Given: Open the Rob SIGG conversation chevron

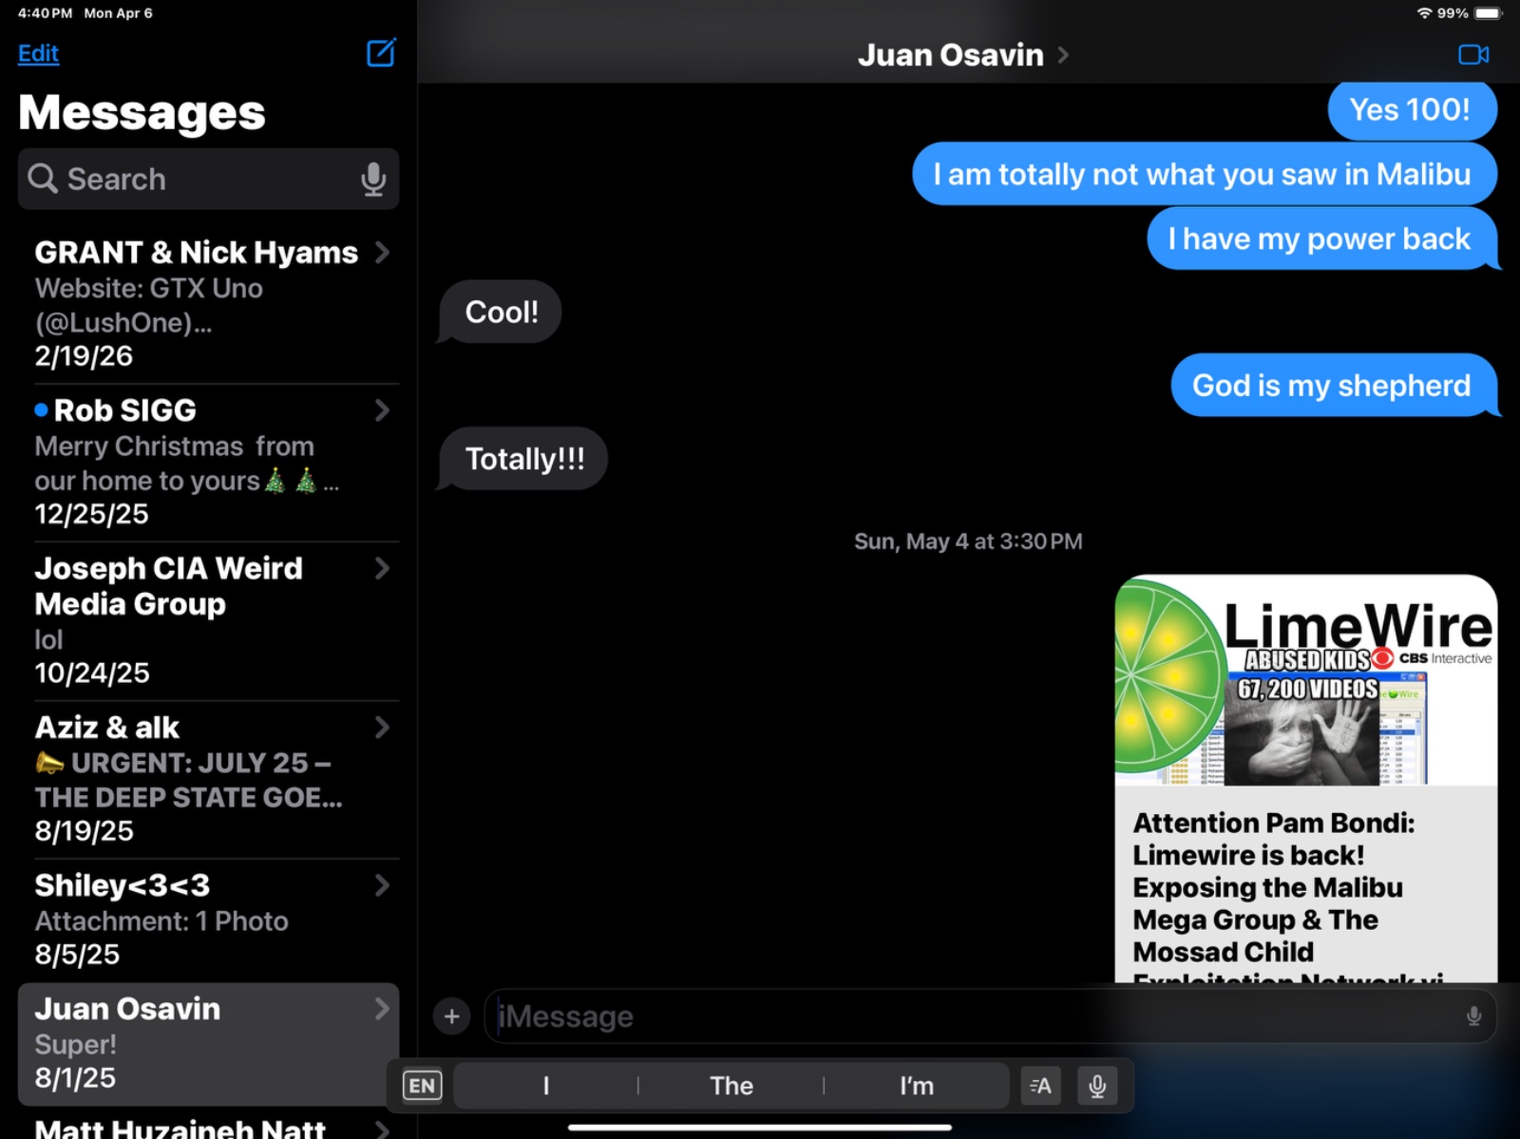Looking at the screenshot, I should coord(382,410).
